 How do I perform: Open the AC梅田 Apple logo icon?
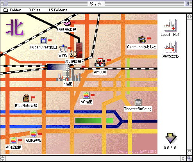point(86,95)
